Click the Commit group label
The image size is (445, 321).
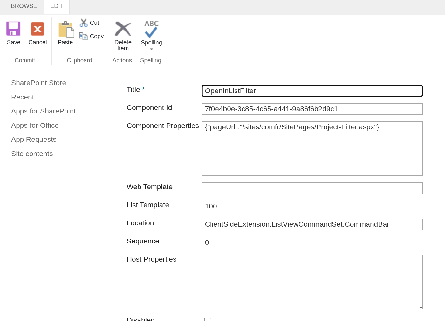click(x=25, y=60)
